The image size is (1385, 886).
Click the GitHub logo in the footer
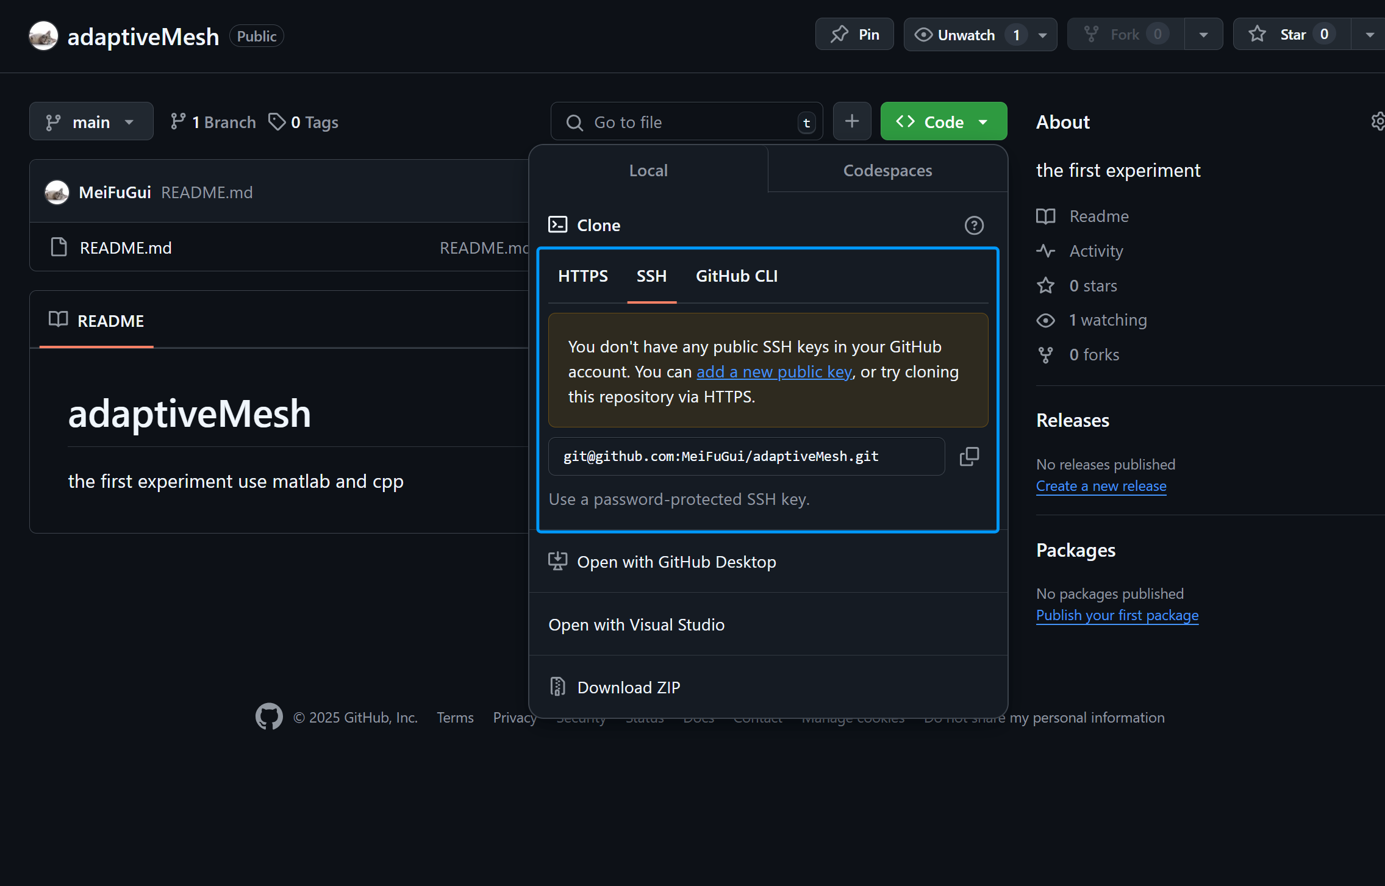[x=269, y=717]
